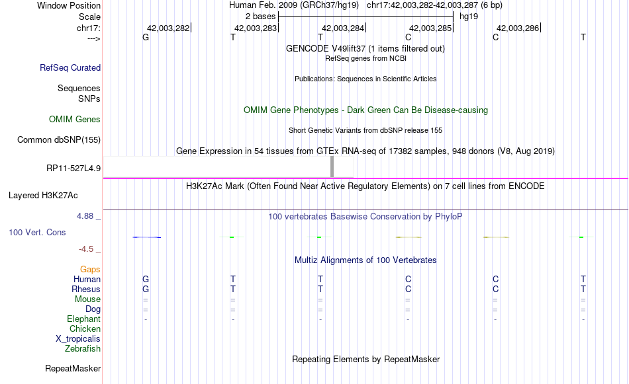The height and width of the screenshot is (384, 629).
Task: Click the blue PhyloP conservation bar
Action: pyautogui.click(x=147, y=237)
